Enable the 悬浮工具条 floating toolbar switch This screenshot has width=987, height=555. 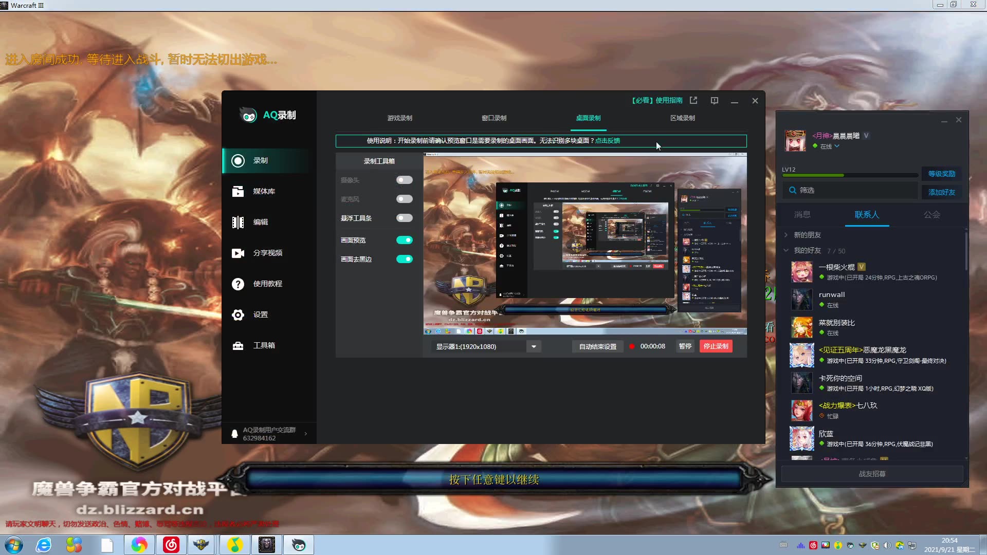click(404, 218)
